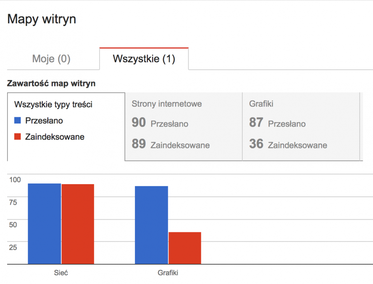Click the Mapy witryn page heading

(x=41, y=19)
